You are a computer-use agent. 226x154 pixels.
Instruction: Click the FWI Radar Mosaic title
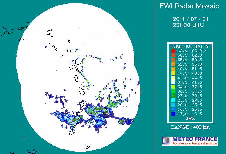189,6
